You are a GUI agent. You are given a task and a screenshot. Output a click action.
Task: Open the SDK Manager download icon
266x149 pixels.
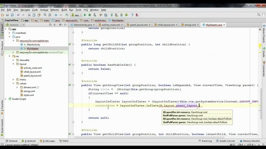121,15
